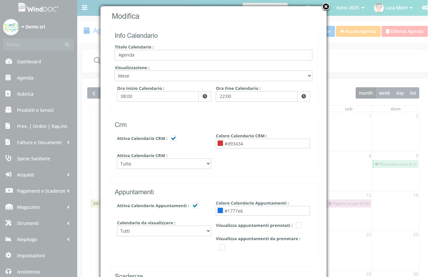Click the Rubrica contact book icon
The width and height of the screenshot is (428, 277).
click(9, 94)
